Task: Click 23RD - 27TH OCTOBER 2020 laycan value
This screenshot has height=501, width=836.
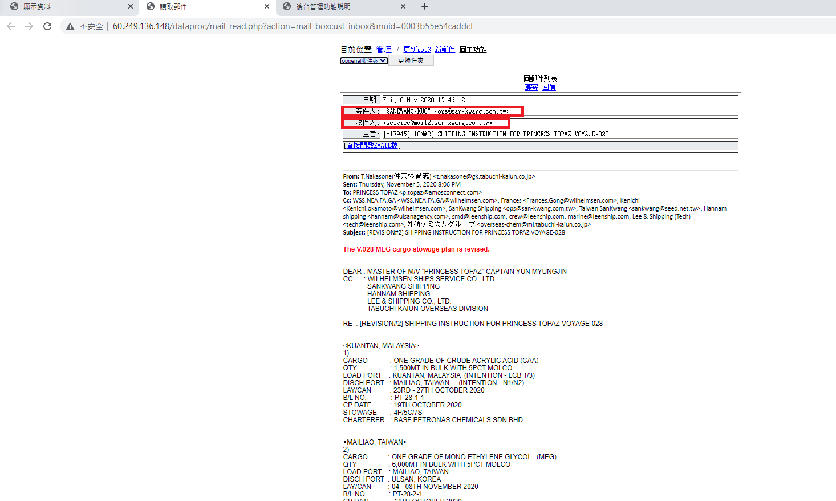Action: [x=439, y=390]
